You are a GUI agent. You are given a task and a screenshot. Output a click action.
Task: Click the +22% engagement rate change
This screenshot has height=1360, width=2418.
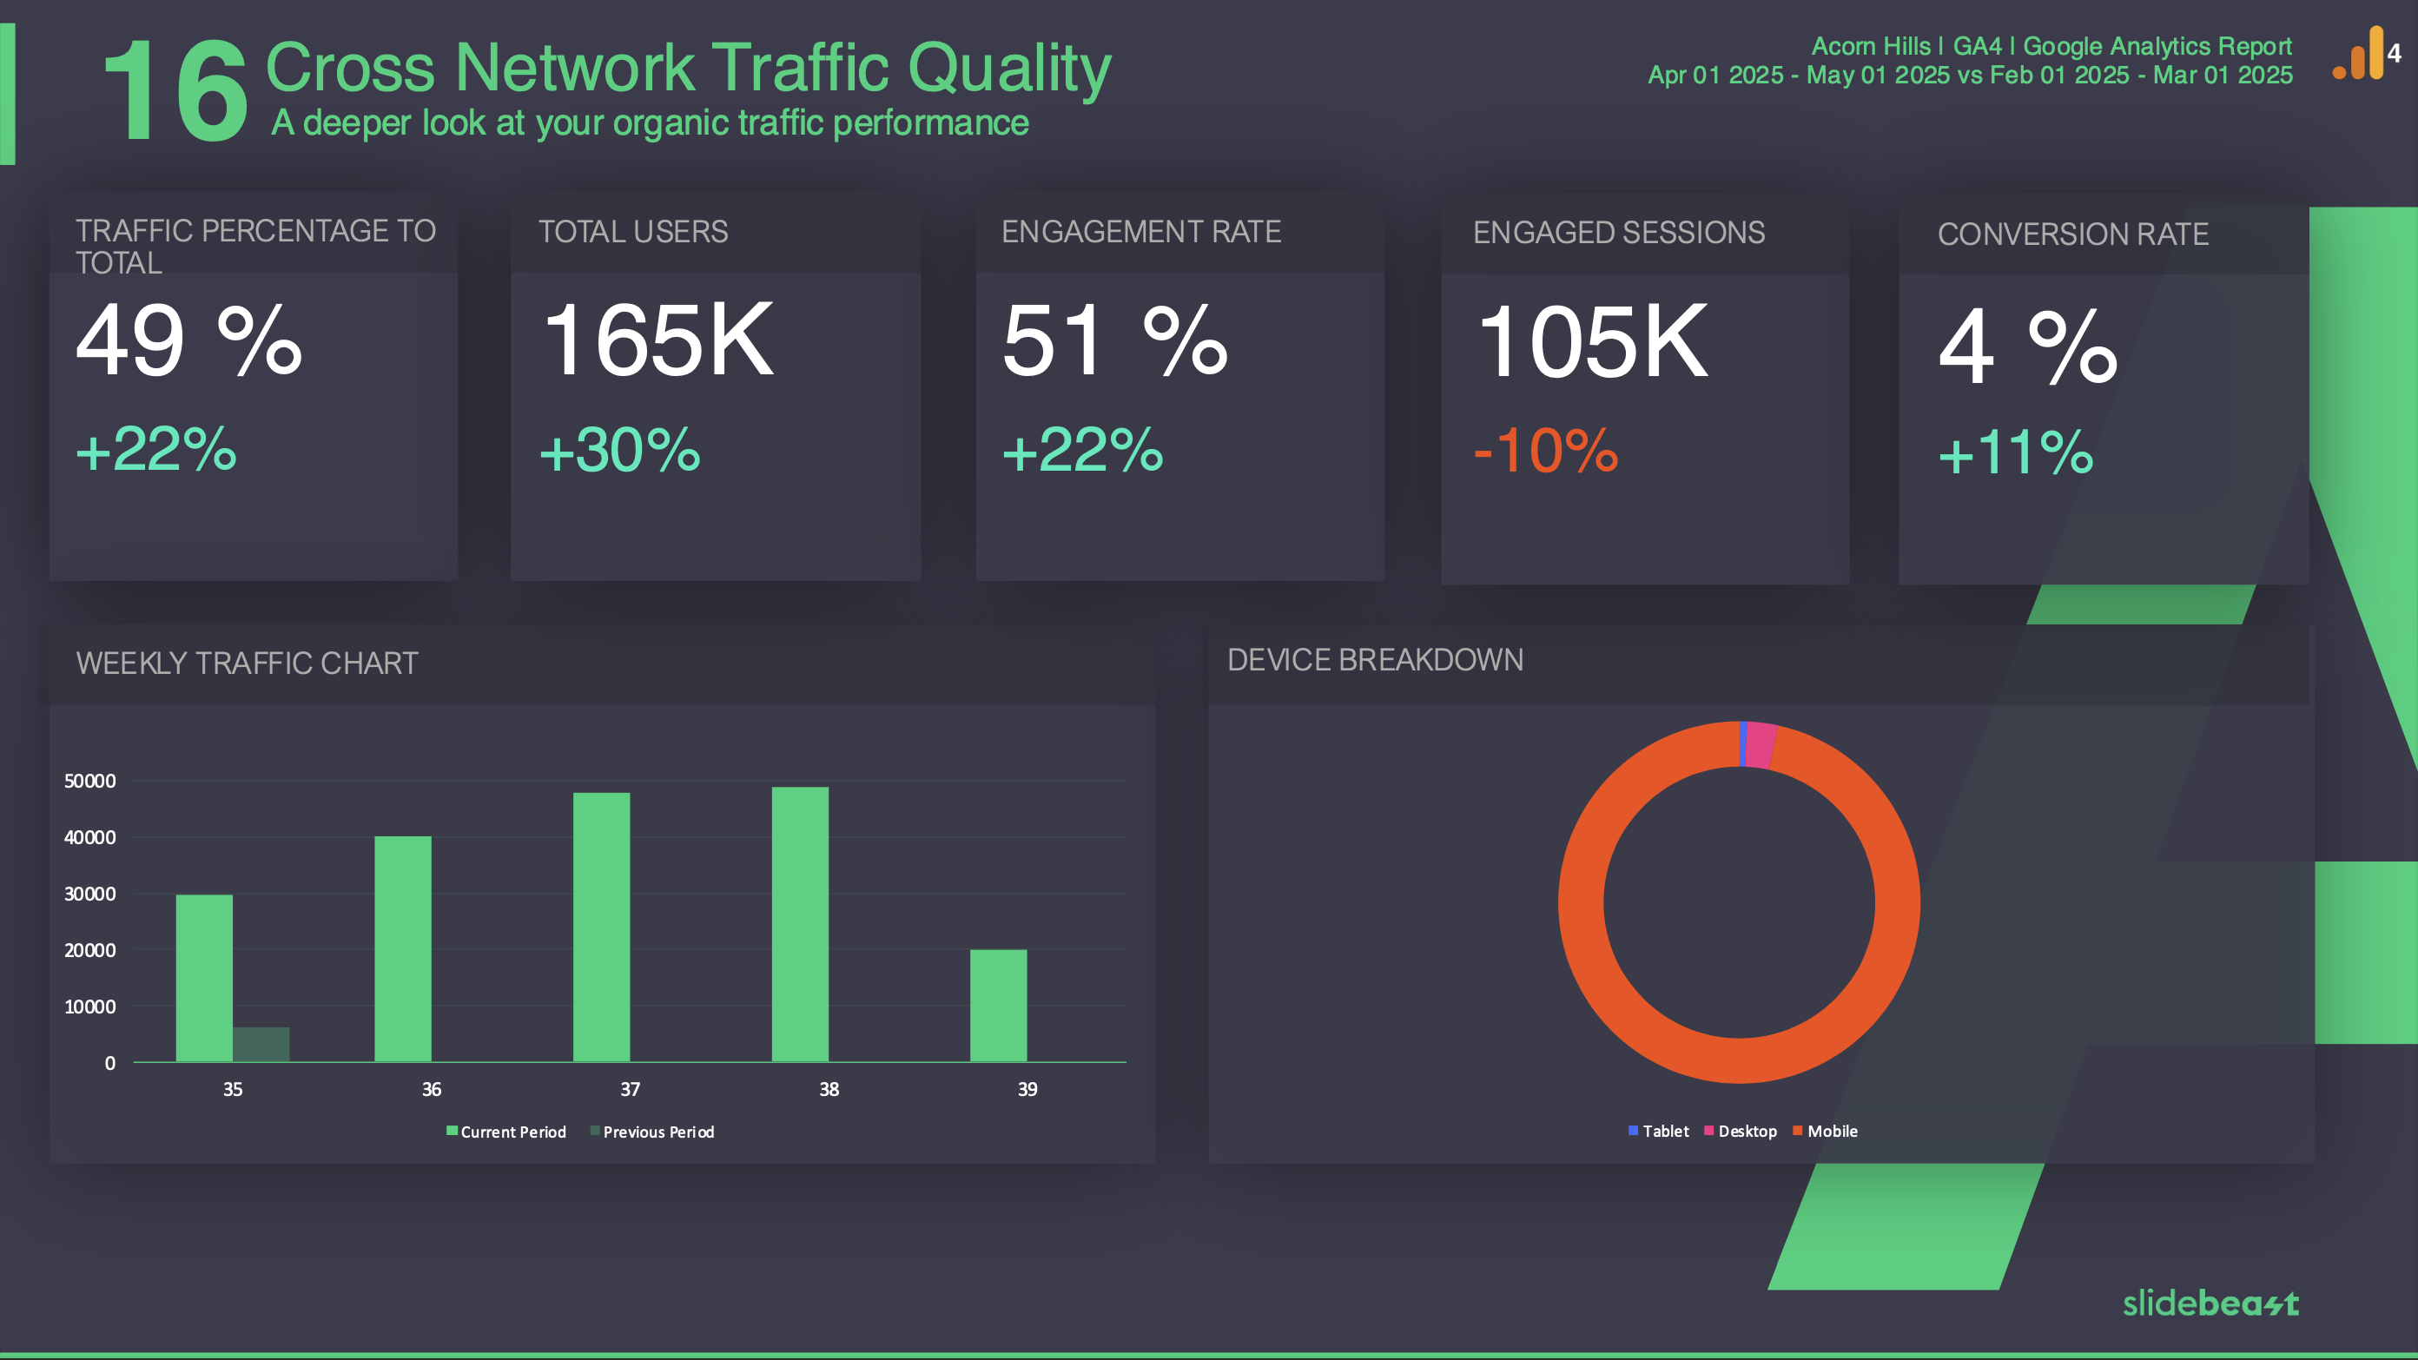[x=1082, y=450]
